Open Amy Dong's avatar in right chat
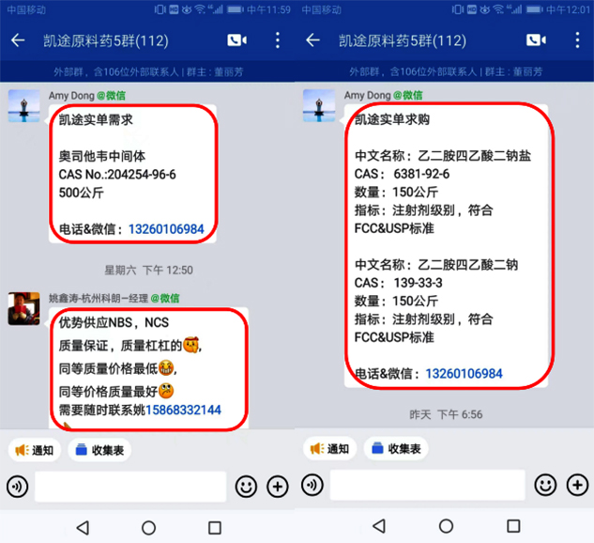 (x=319, y=105)
